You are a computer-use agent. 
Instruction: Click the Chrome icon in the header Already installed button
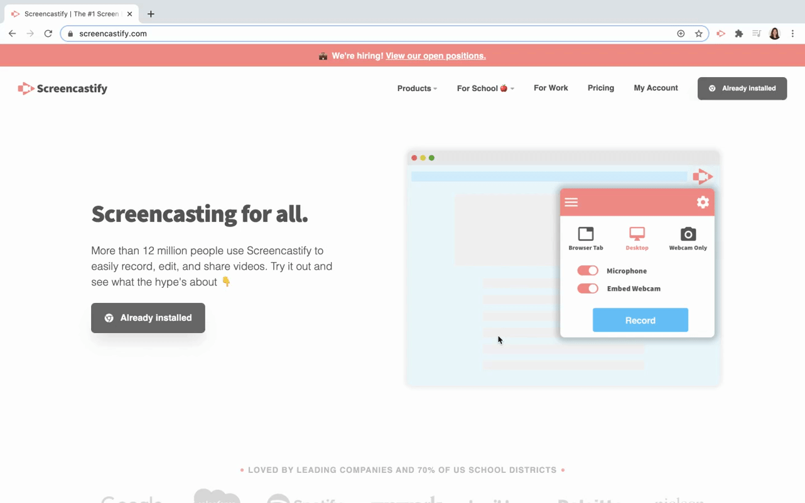point(712,88)
